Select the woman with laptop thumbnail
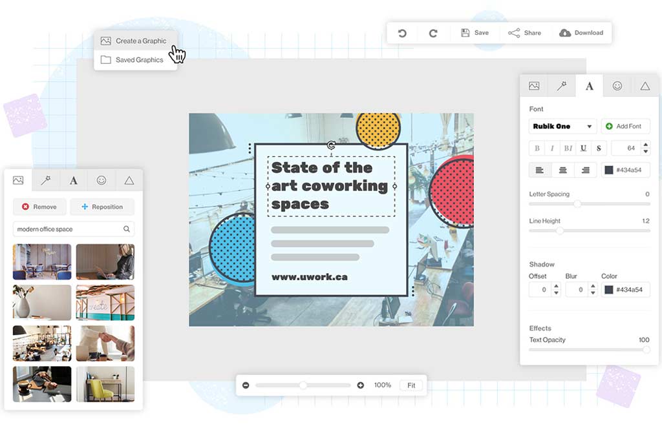Viewport: 662px width, 439px height. click(x=105, y=262)
